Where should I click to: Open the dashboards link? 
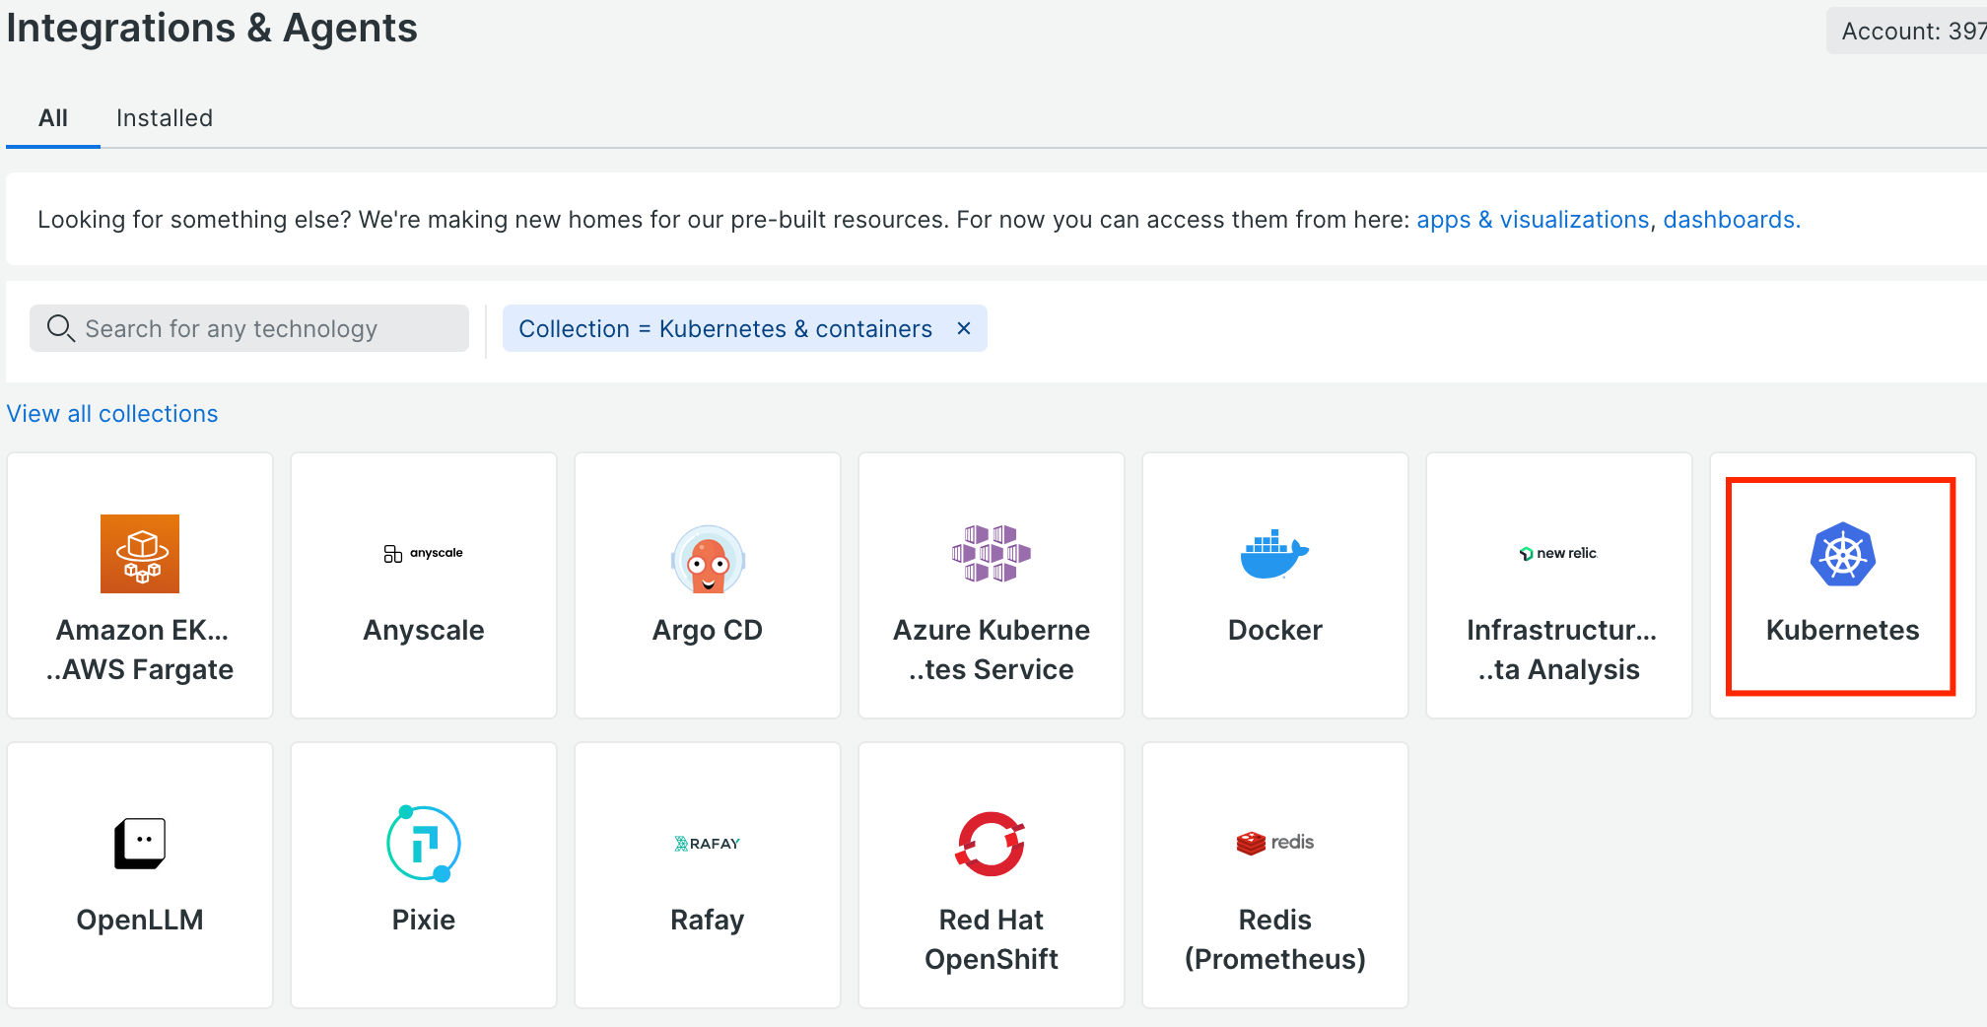[1732, 220]
